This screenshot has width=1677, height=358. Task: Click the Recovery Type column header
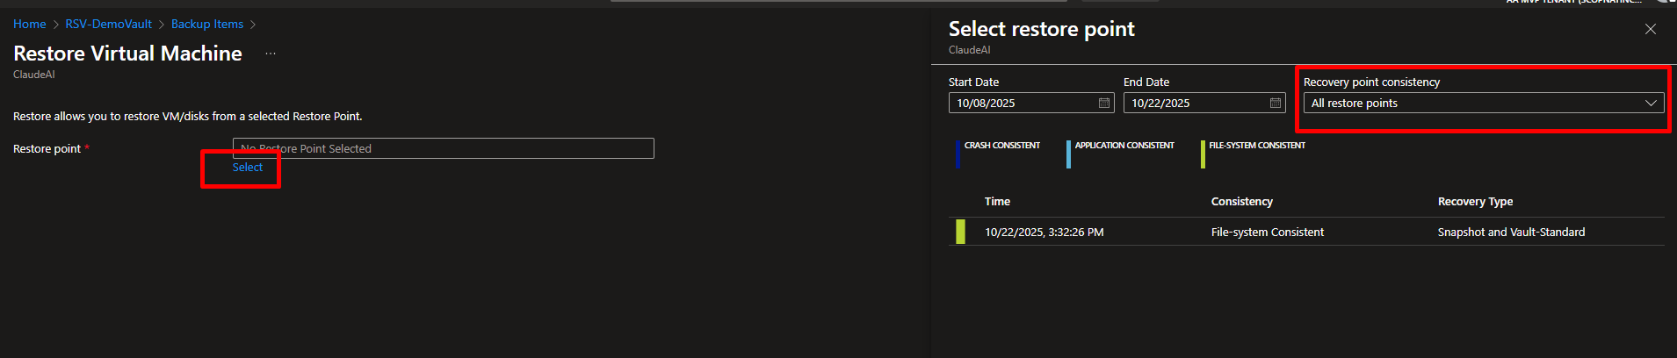tap(1475, 202)
